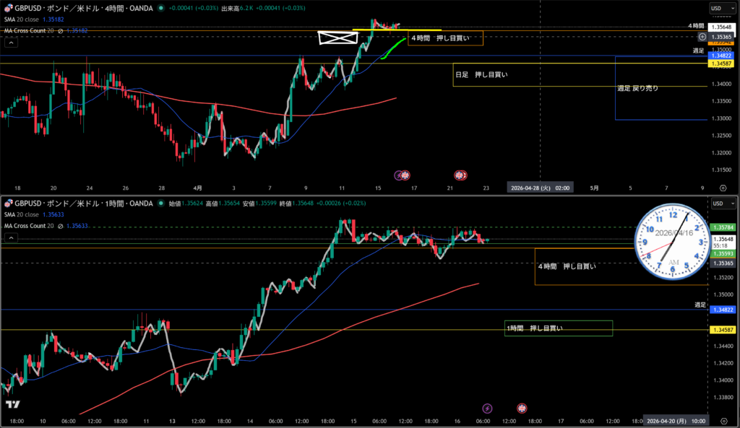Click the GBPUSD 4時間 symbol title in the upper chart
Screen dimensions: 740x428
pyautogui.click(x=79, y=8)
